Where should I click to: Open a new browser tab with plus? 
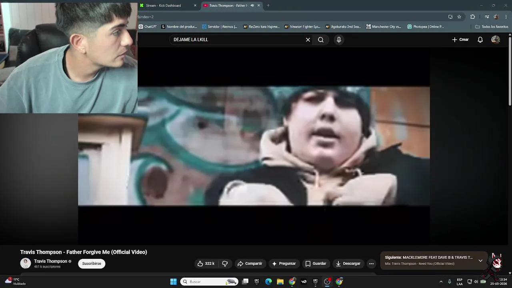268,6
